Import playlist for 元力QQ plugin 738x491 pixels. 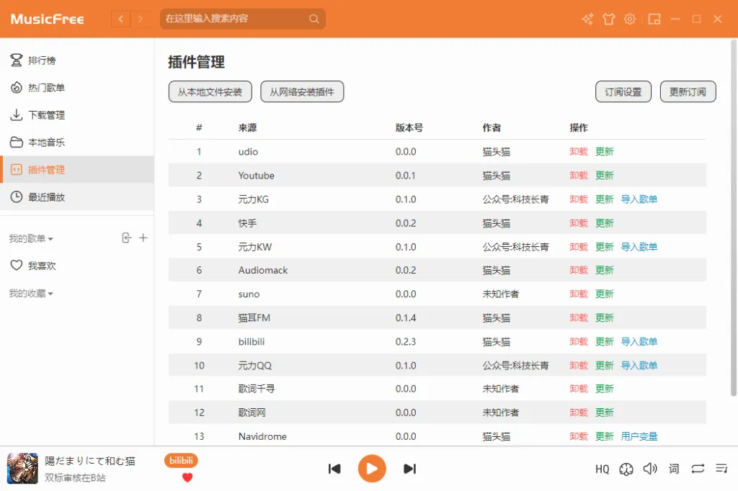(x=639, y=366)
